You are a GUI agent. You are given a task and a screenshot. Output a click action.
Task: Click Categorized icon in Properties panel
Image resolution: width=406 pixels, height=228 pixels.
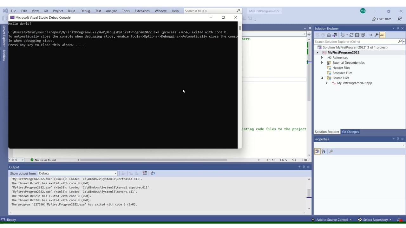coord(317,151)
